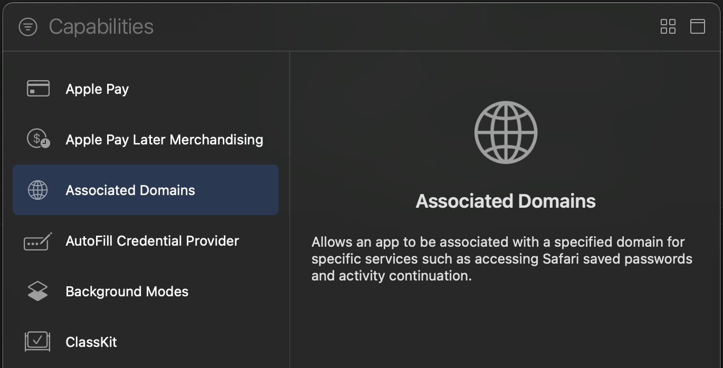Click the Associated Domains heading text

point(505,201)
